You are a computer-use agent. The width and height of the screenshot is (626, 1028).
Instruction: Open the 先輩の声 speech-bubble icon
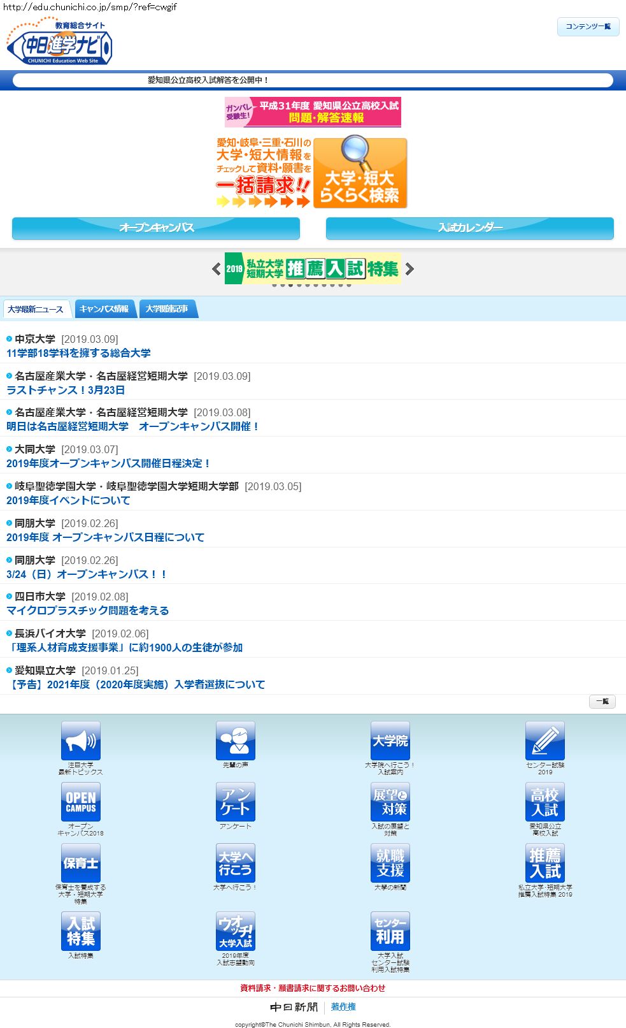click(236, 741)
